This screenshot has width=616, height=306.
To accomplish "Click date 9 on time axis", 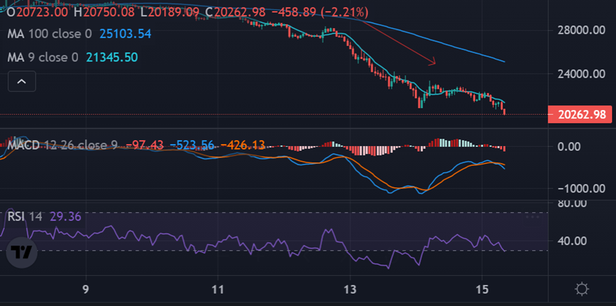I will point(85,288).
